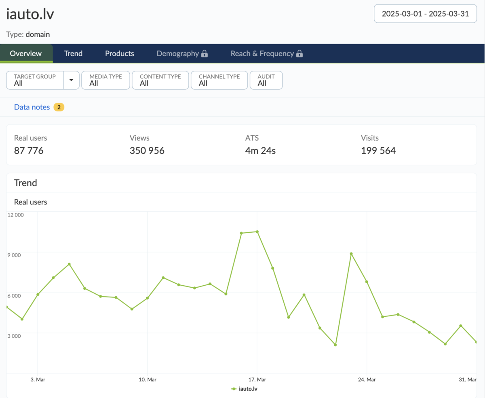Open the Data notes link
The height and width of the screenshot is (398, 485).
[32, 107]
